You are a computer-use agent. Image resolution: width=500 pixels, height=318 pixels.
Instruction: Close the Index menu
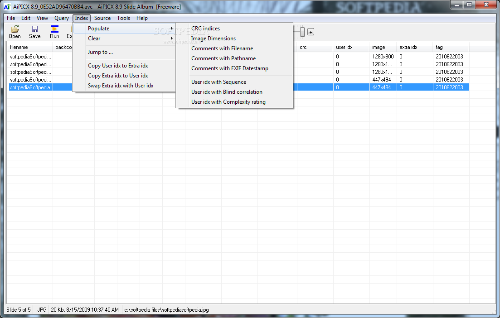(x=82, y=18)
